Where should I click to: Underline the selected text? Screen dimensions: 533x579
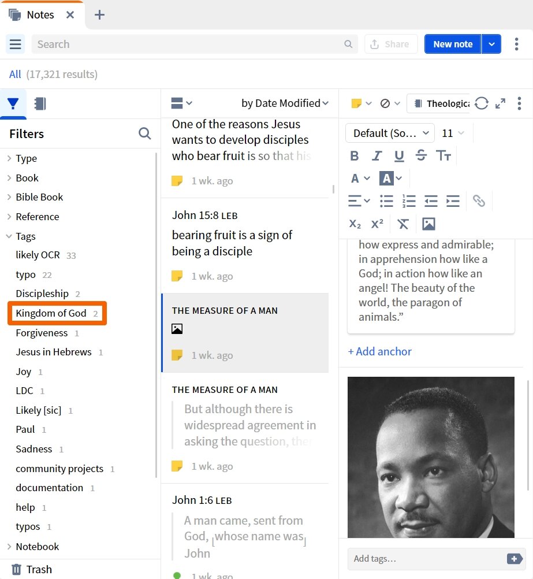point(399,156)
